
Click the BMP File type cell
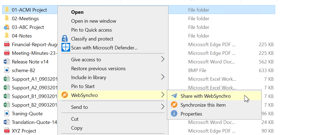[197, 70]
